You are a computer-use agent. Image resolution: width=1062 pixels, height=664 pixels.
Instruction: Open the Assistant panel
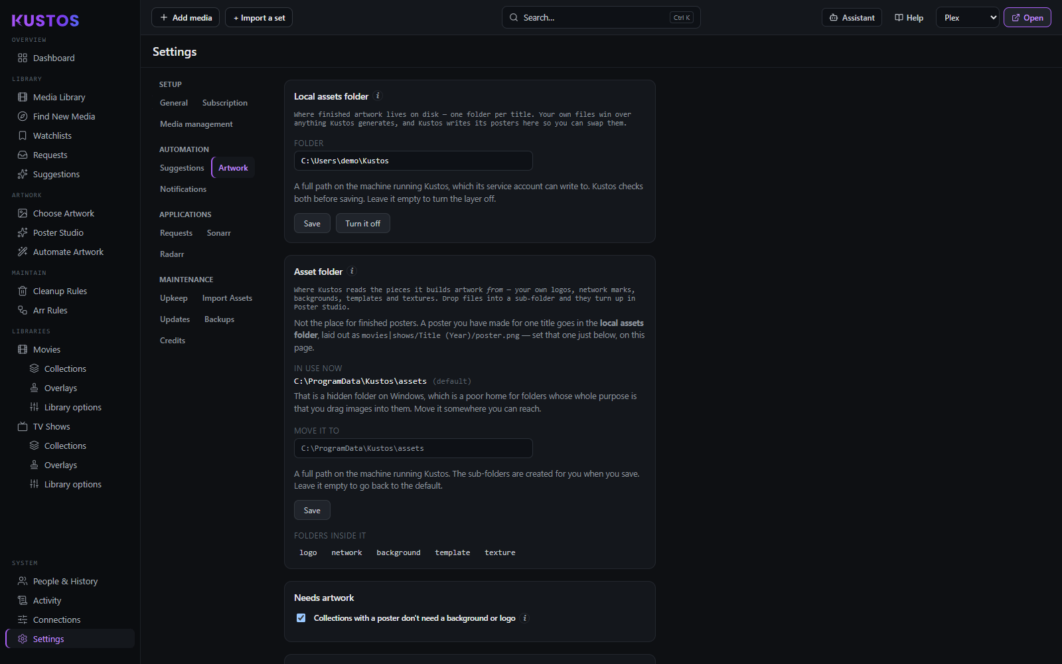852,18
